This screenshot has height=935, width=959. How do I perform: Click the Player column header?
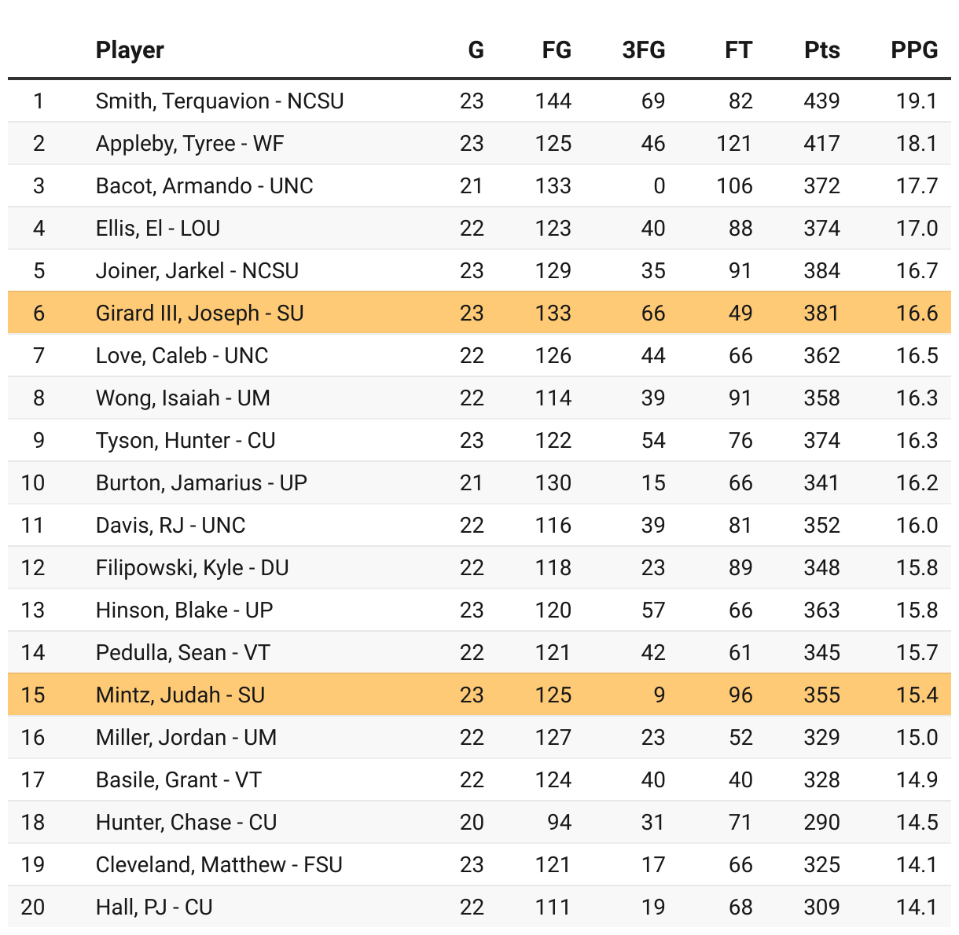point(130,50)
